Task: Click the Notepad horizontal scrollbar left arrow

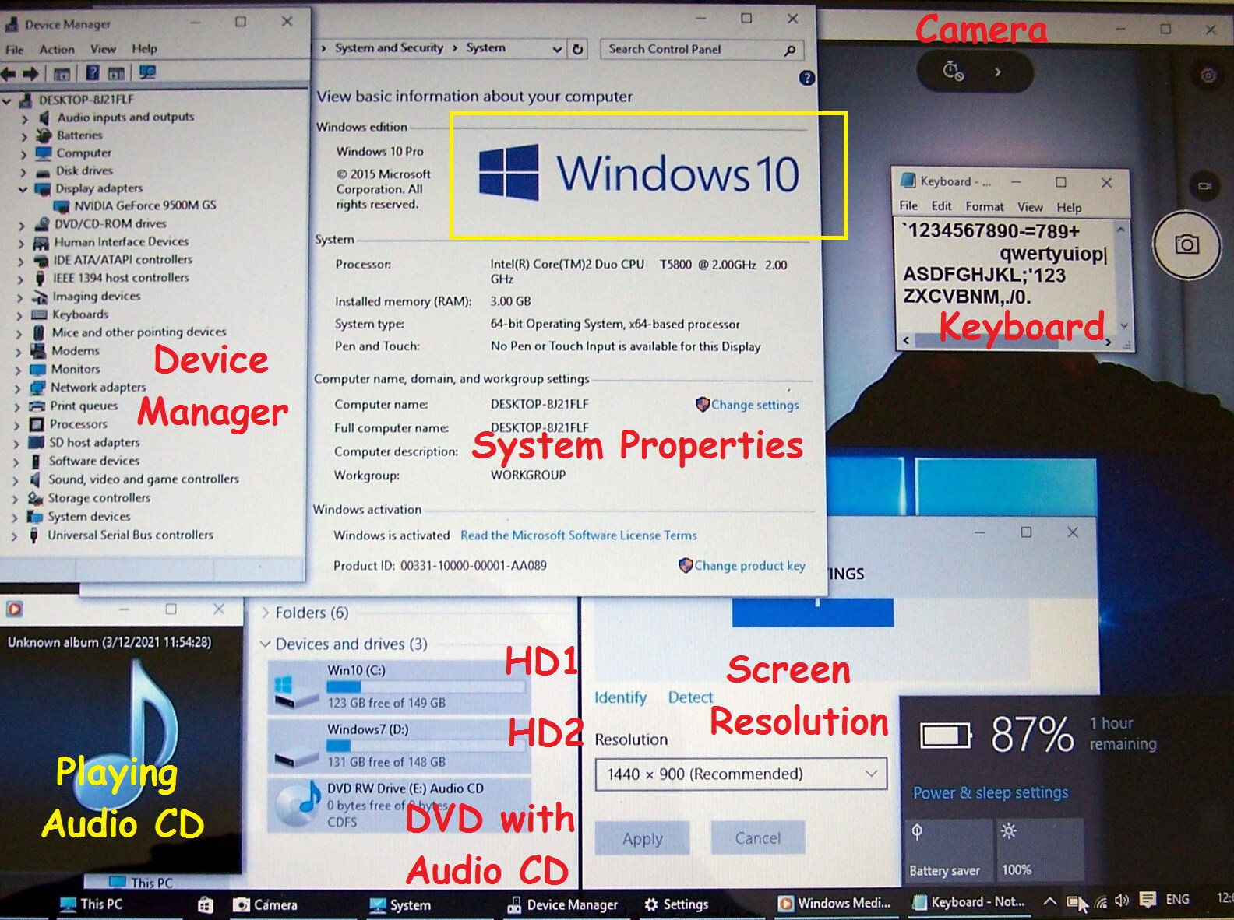Action: [905, 340]
